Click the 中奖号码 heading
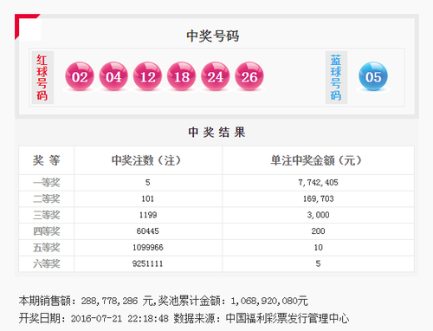433x331 pixels. (x=213, y=36)
